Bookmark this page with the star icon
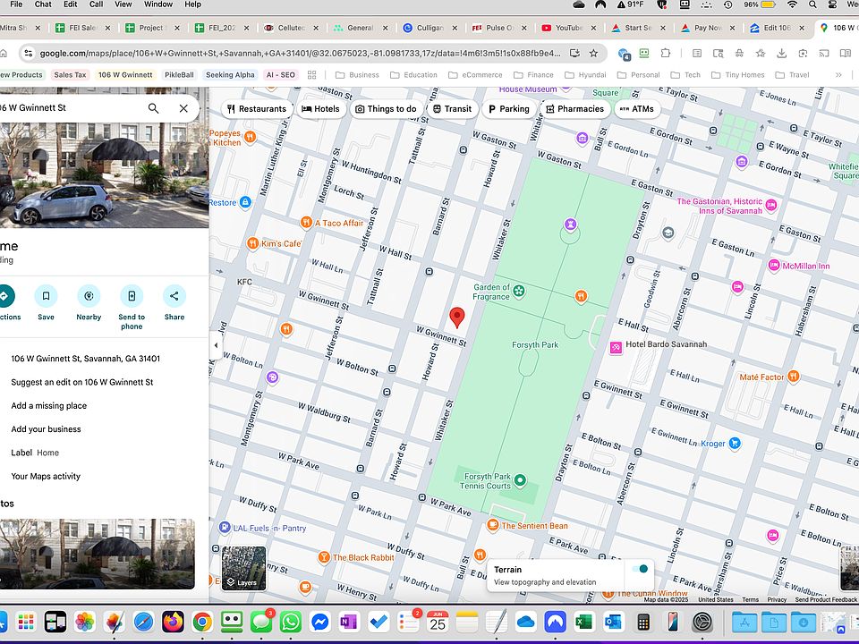Image resolution: width=859 pixels, height=644 pixels. click(x=593, y=53)
